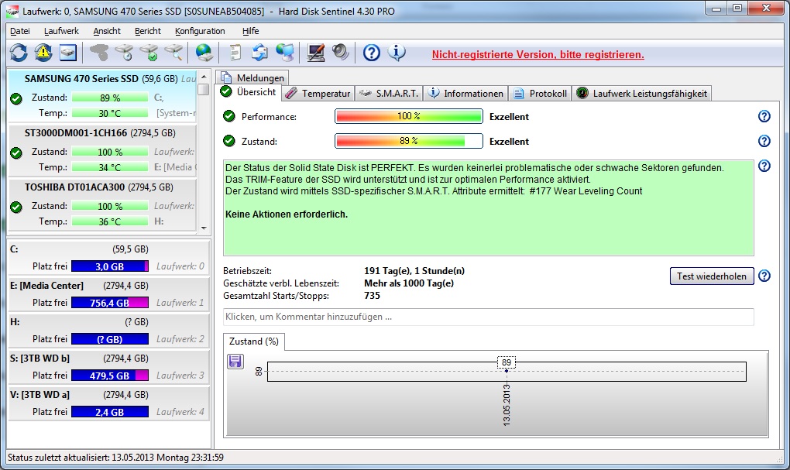Image resolution: width=790 pixels, height=470 pixels.
Task: Click the disk with clock toolbar icon
Action: click(124, 53)
